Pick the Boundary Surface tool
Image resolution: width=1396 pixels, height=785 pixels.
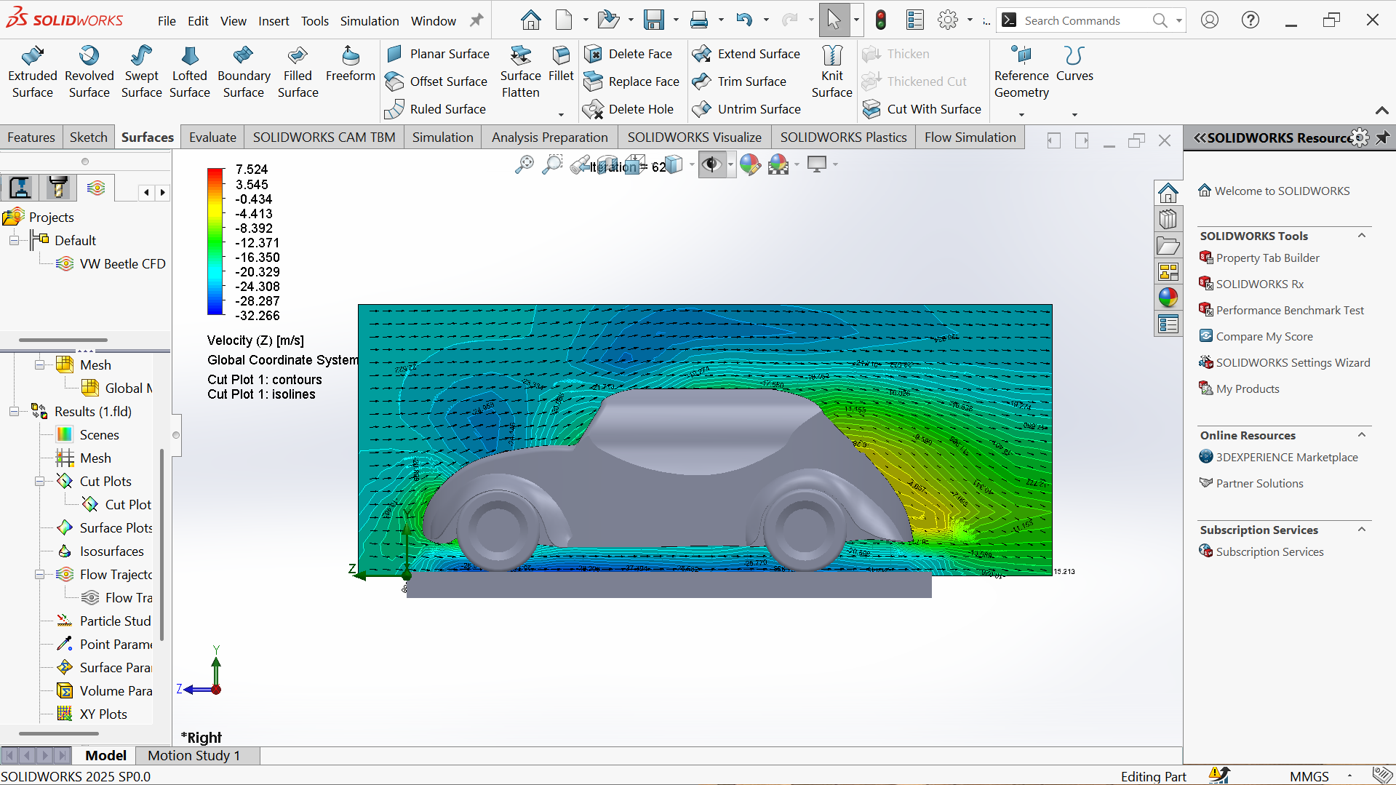click(x=244, y=72)
